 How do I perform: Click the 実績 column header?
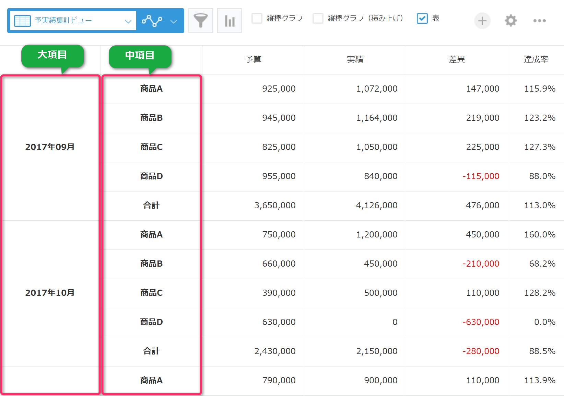pyautogui.click(x=355, y=59)
